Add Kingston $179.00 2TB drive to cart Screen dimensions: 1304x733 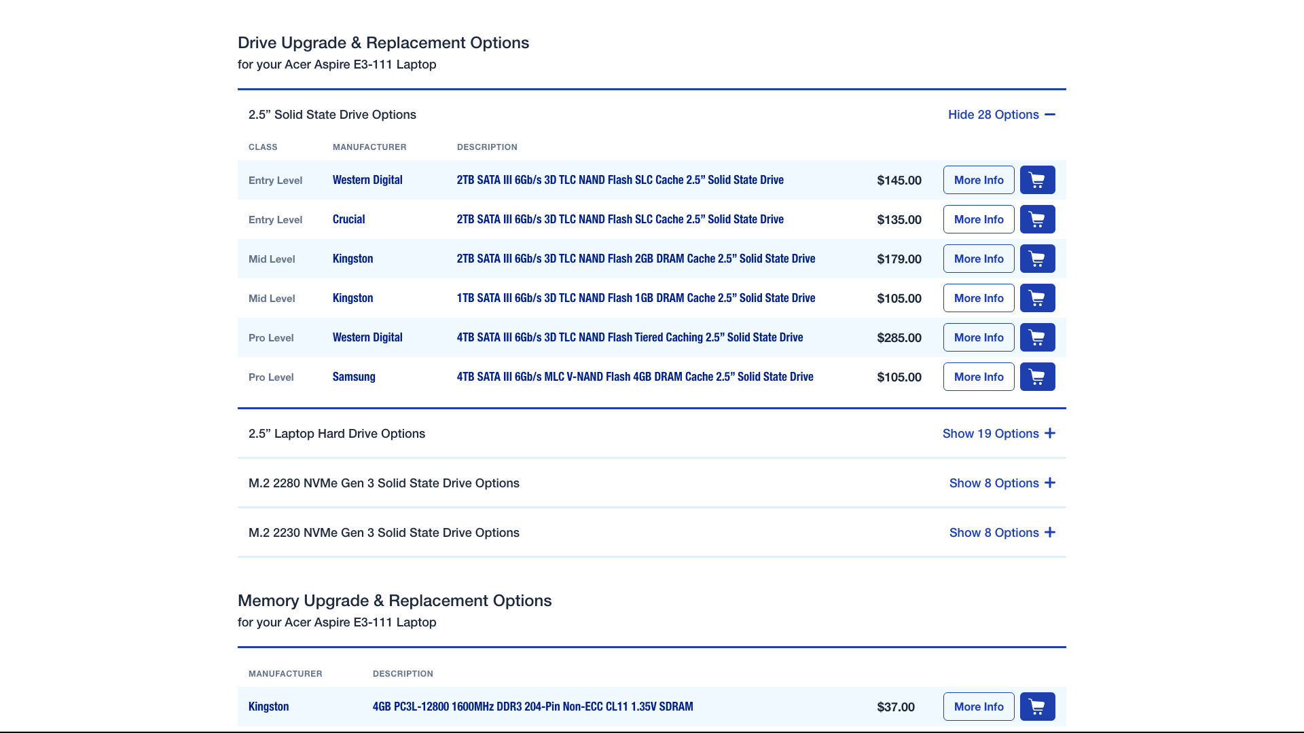(1037, 259)
